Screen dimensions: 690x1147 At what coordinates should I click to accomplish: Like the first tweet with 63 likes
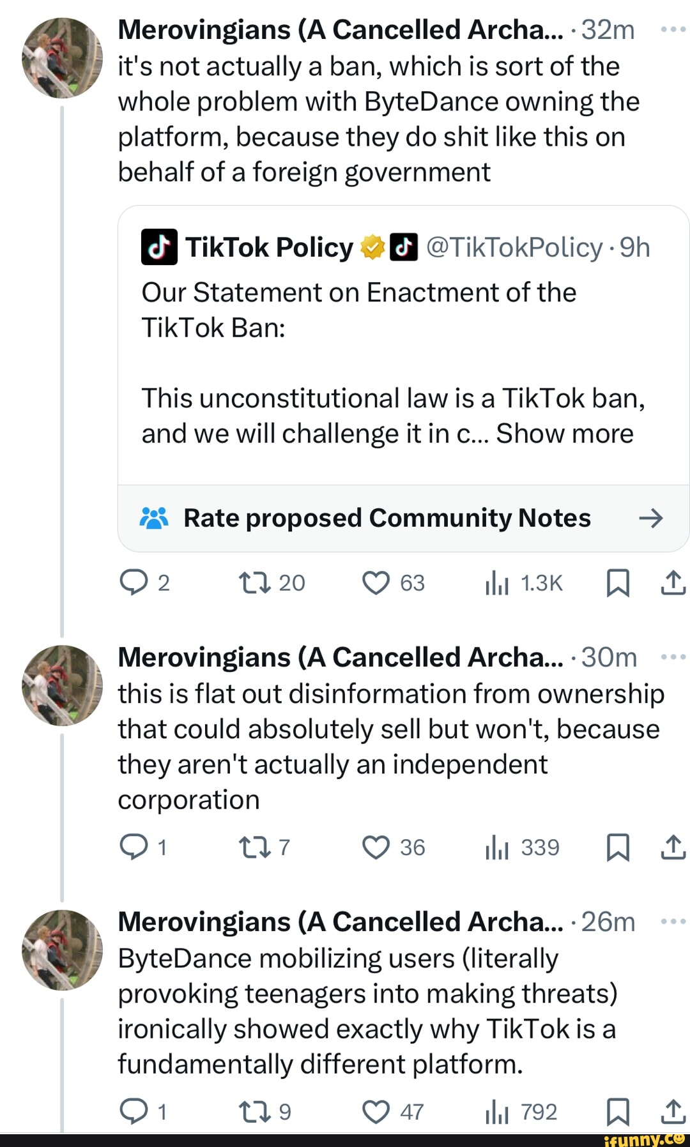click(376, 582)
